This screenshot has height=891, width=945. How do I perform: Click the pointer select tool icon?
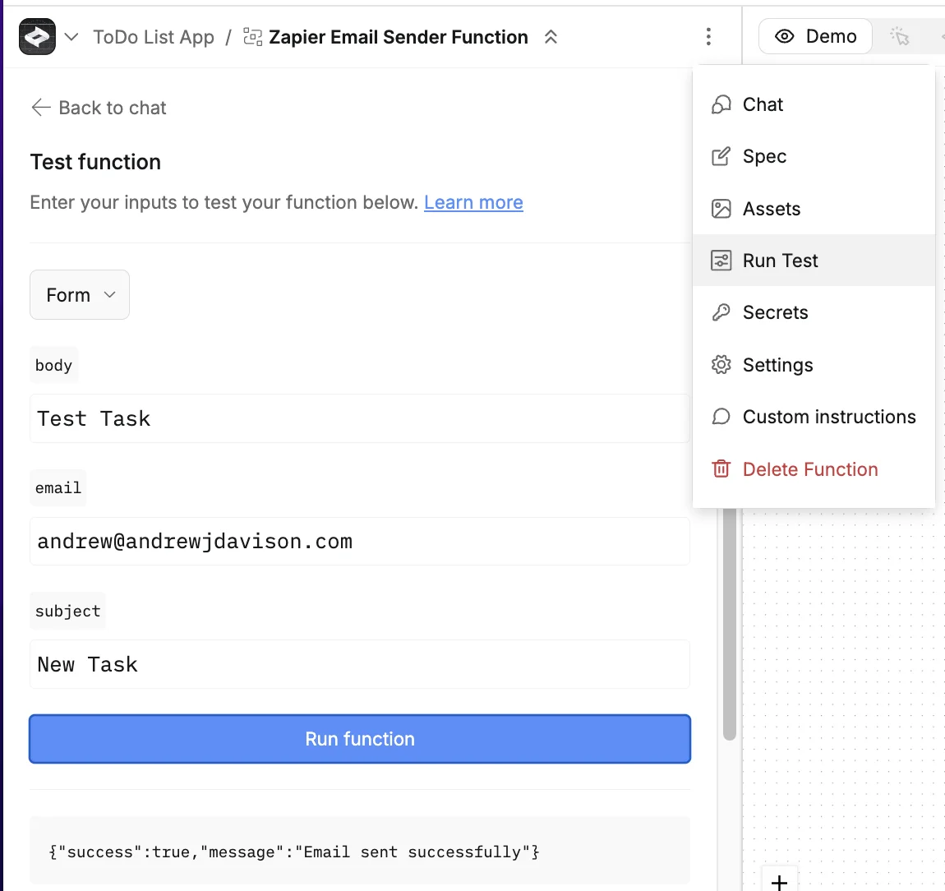point(899,36)
